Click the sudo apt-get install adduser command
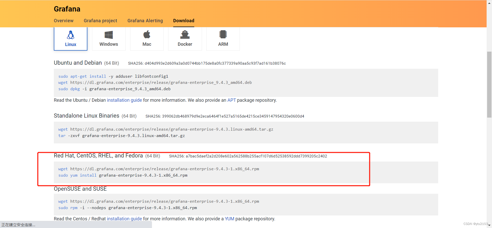492x228 pixels. point(113,76)
